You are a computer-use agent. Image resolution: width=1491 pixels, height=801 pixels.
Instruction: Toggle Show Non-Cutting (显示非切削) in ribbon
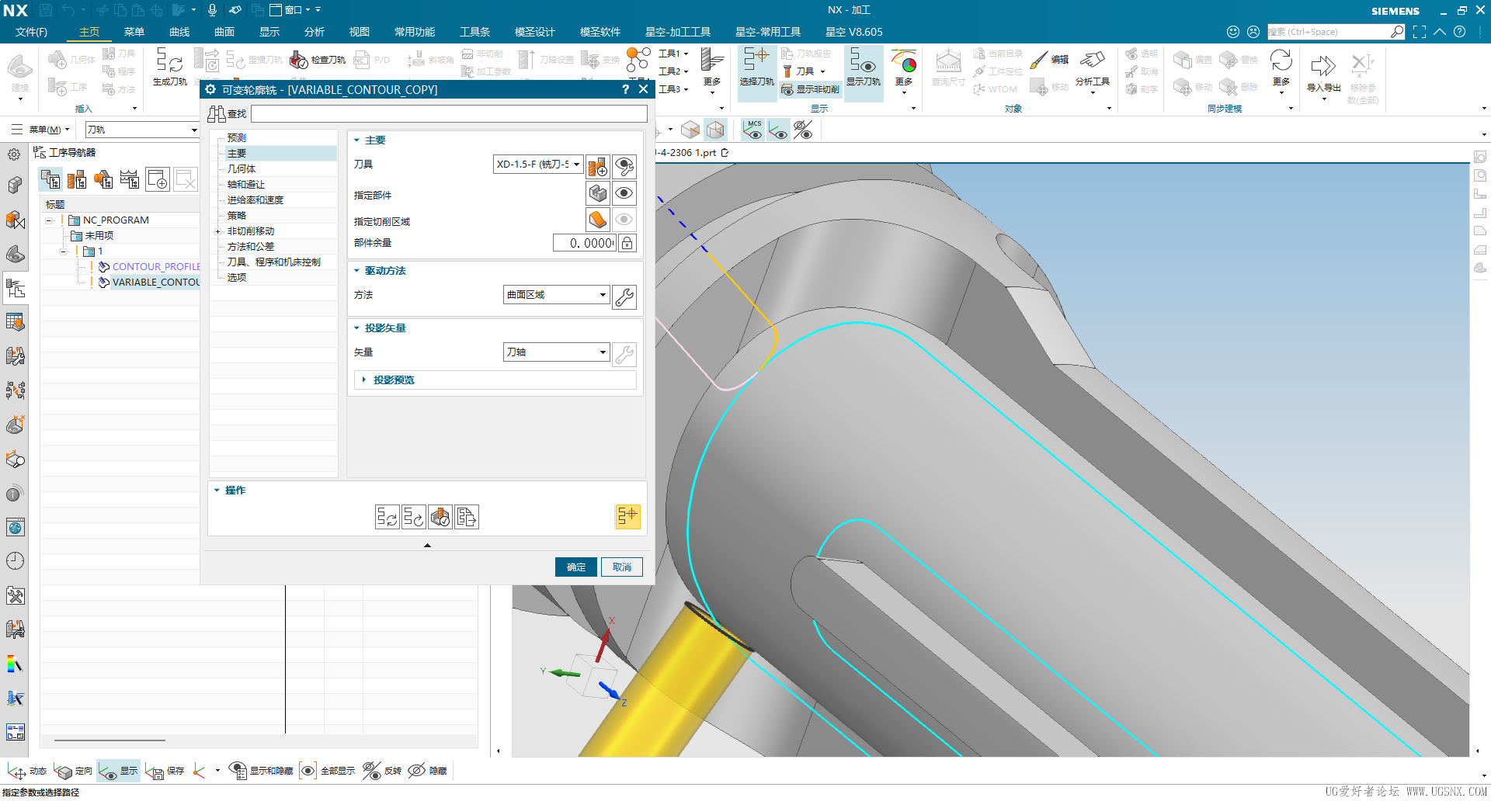tap(810, 89)
